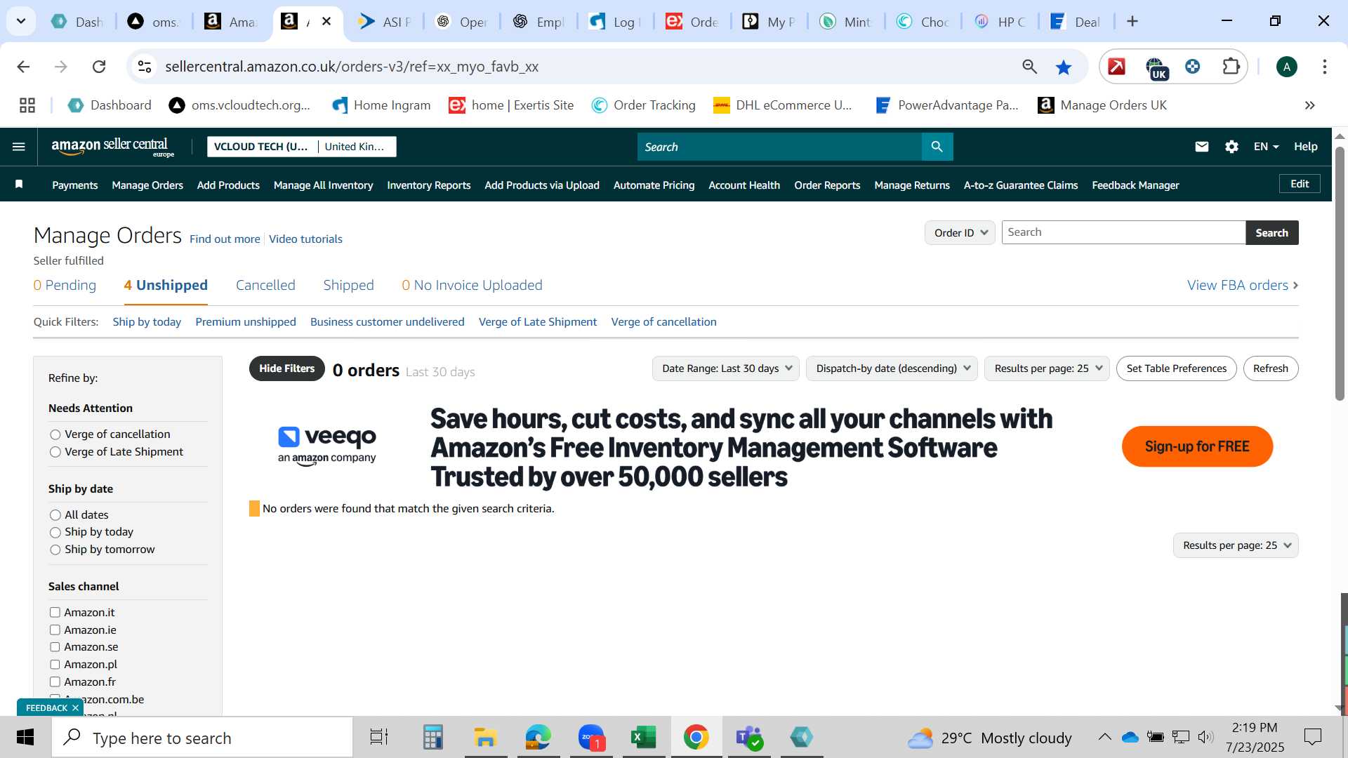Open Chrome profile avatar A

coord(1286,67)
